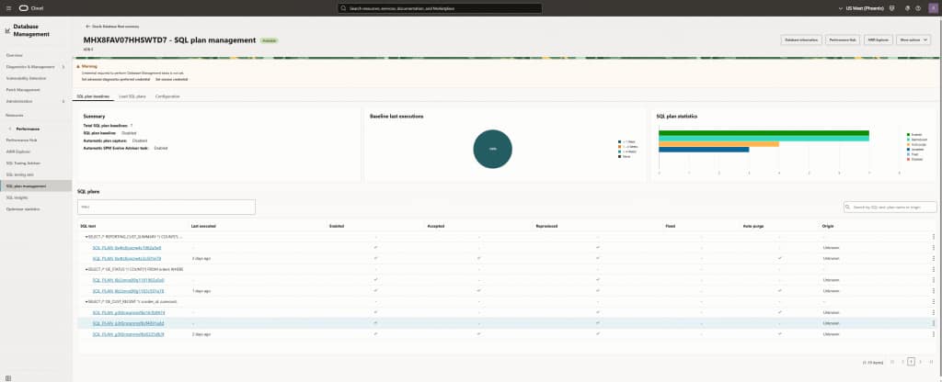Switch to SQL plan baselines tab

[x=93, y=96]
